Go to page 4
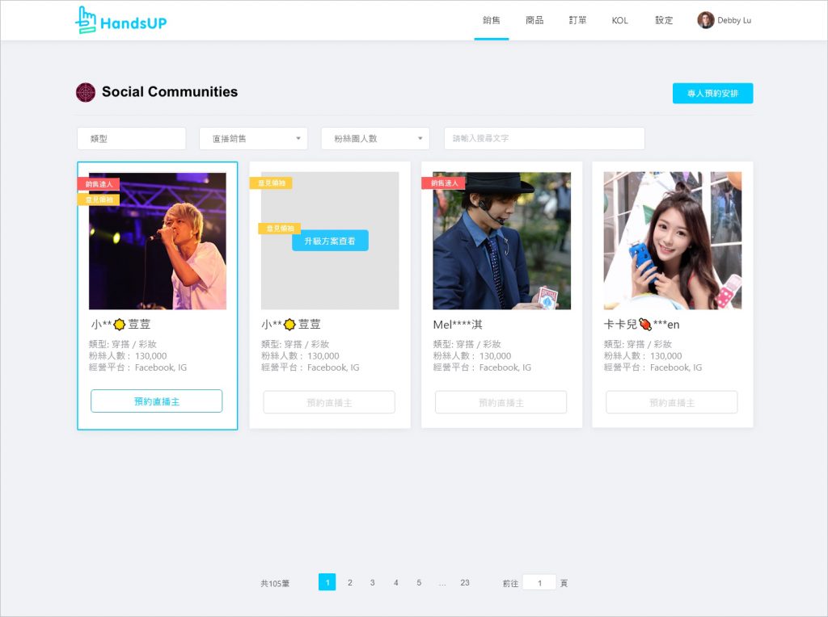Viewport: 828px width, 617px height. [395, 582]
